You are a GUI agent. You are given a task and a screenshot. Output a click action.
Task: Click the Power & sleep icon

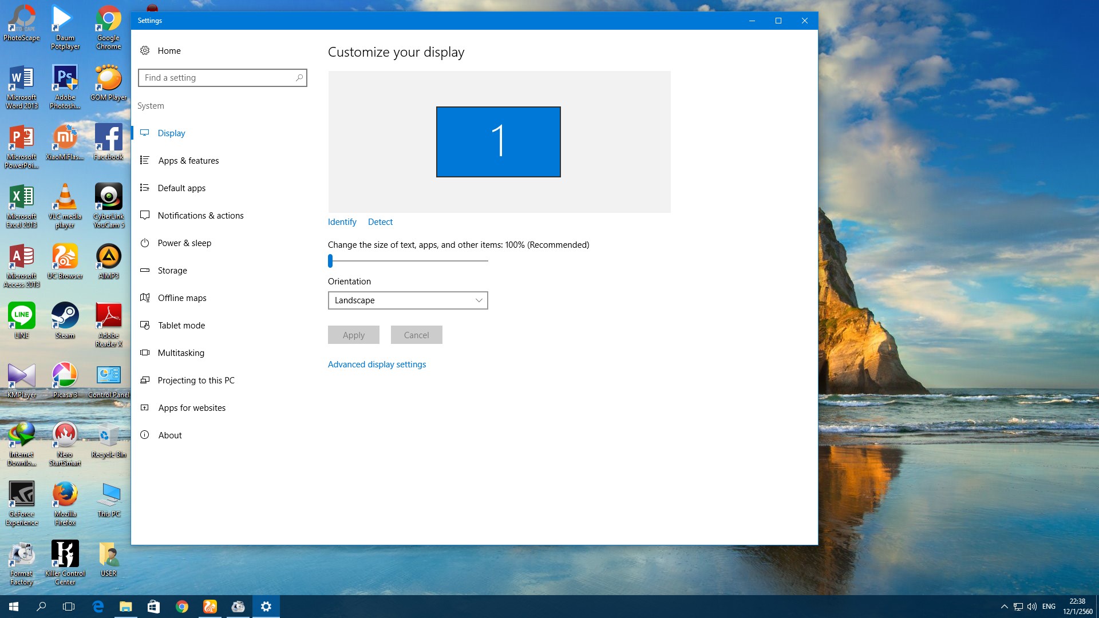point(145,243)
